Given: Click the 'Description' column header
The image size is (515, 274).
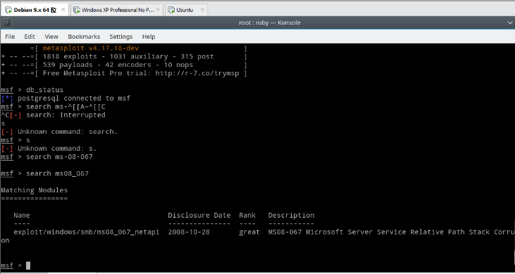Looking at the screenshot, I should [291, 216].
